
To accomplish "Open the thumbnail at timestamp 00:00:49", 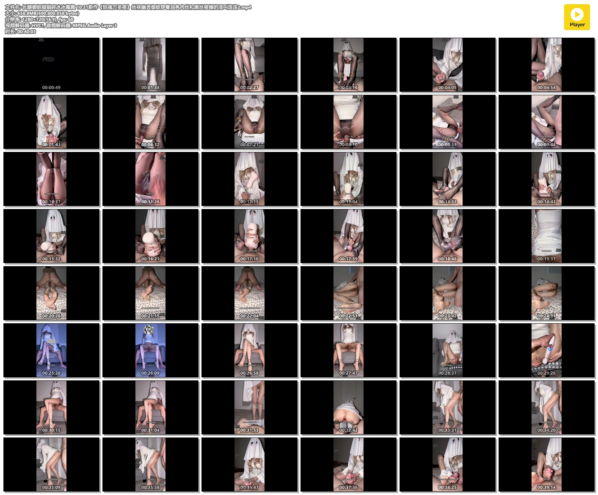I will (51, 65).
